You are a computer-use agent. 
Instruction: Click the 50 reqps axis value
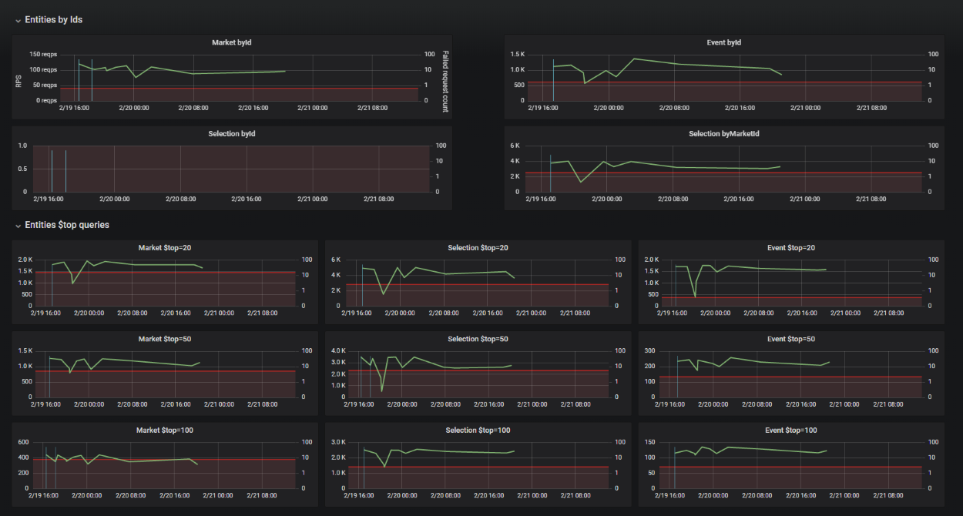[45, 85]
